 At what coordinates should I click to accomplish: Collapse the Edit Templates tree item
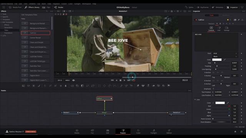(1, 22)
